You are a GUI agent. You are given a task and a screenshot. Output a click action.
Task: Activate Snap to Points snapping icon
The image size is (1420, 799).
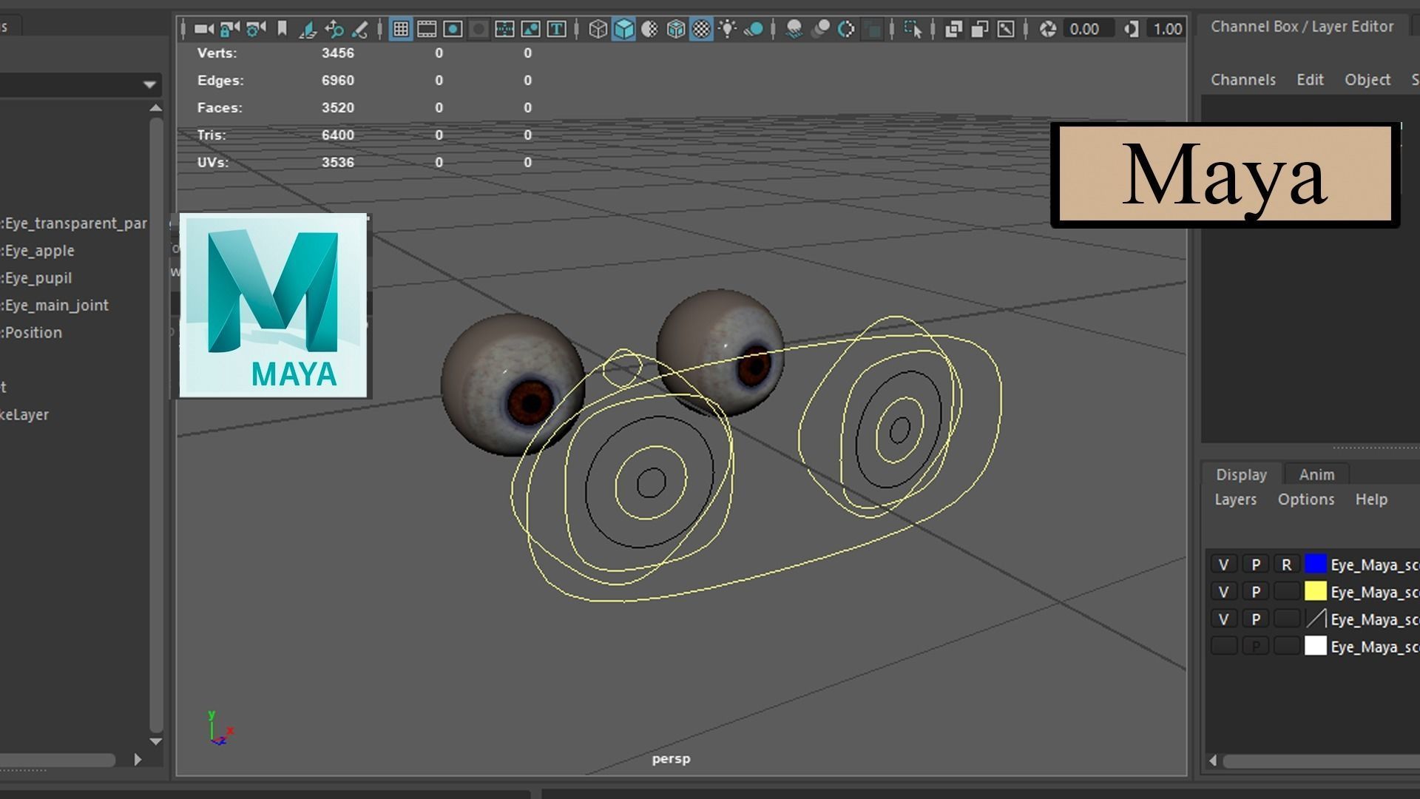pyautogui.click(x=360, y=29)
